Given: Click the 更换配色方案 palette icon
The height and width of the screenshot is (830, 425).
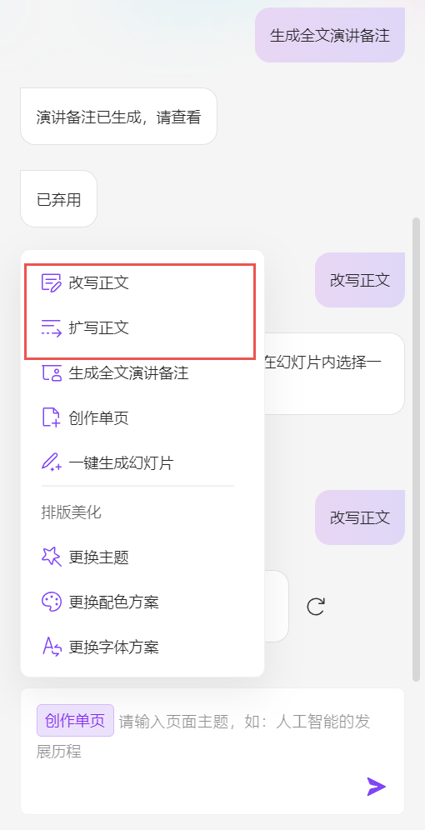Looking at the screenshot, I should [52, 602].
